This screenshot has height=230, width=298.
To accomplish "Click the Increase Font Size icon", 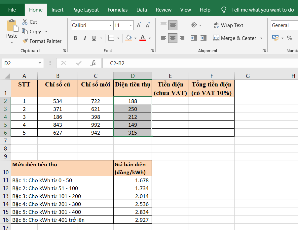I will click(139, 25).
